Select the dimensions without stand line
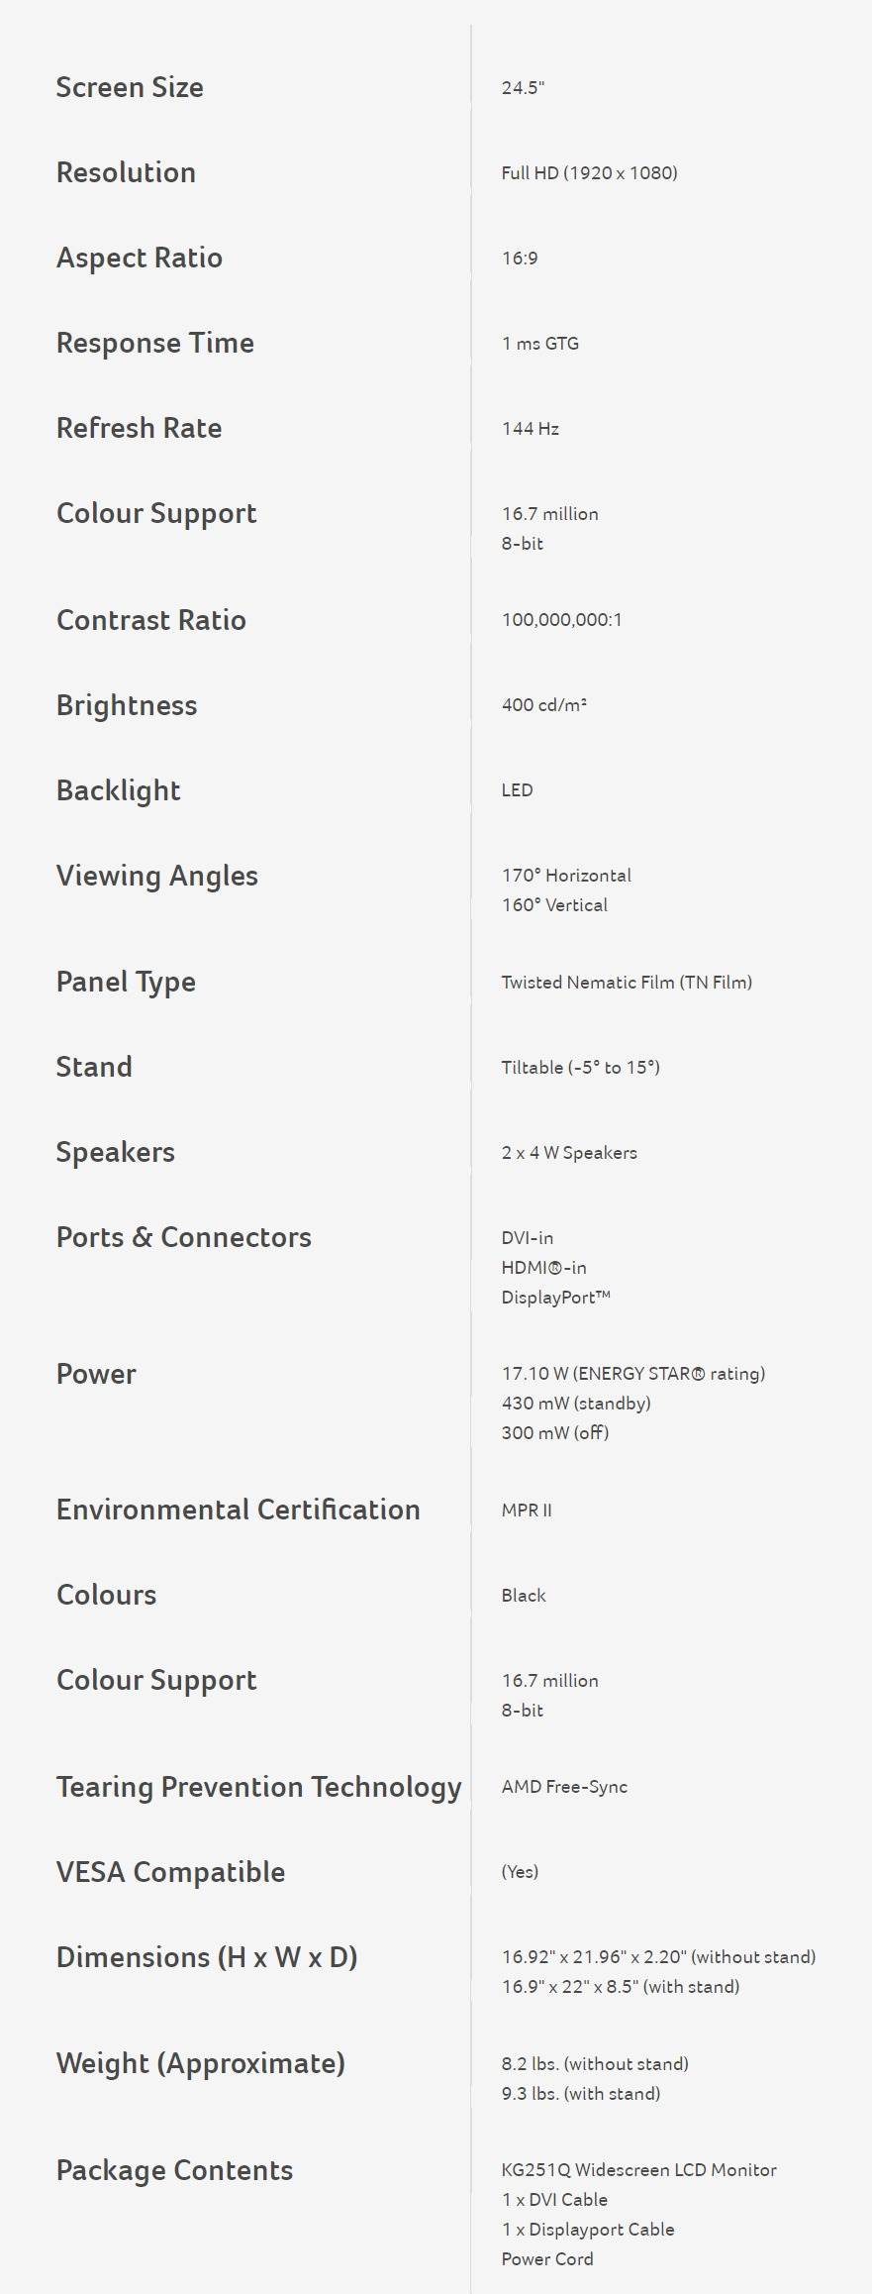 click(x=659, y=1956)
